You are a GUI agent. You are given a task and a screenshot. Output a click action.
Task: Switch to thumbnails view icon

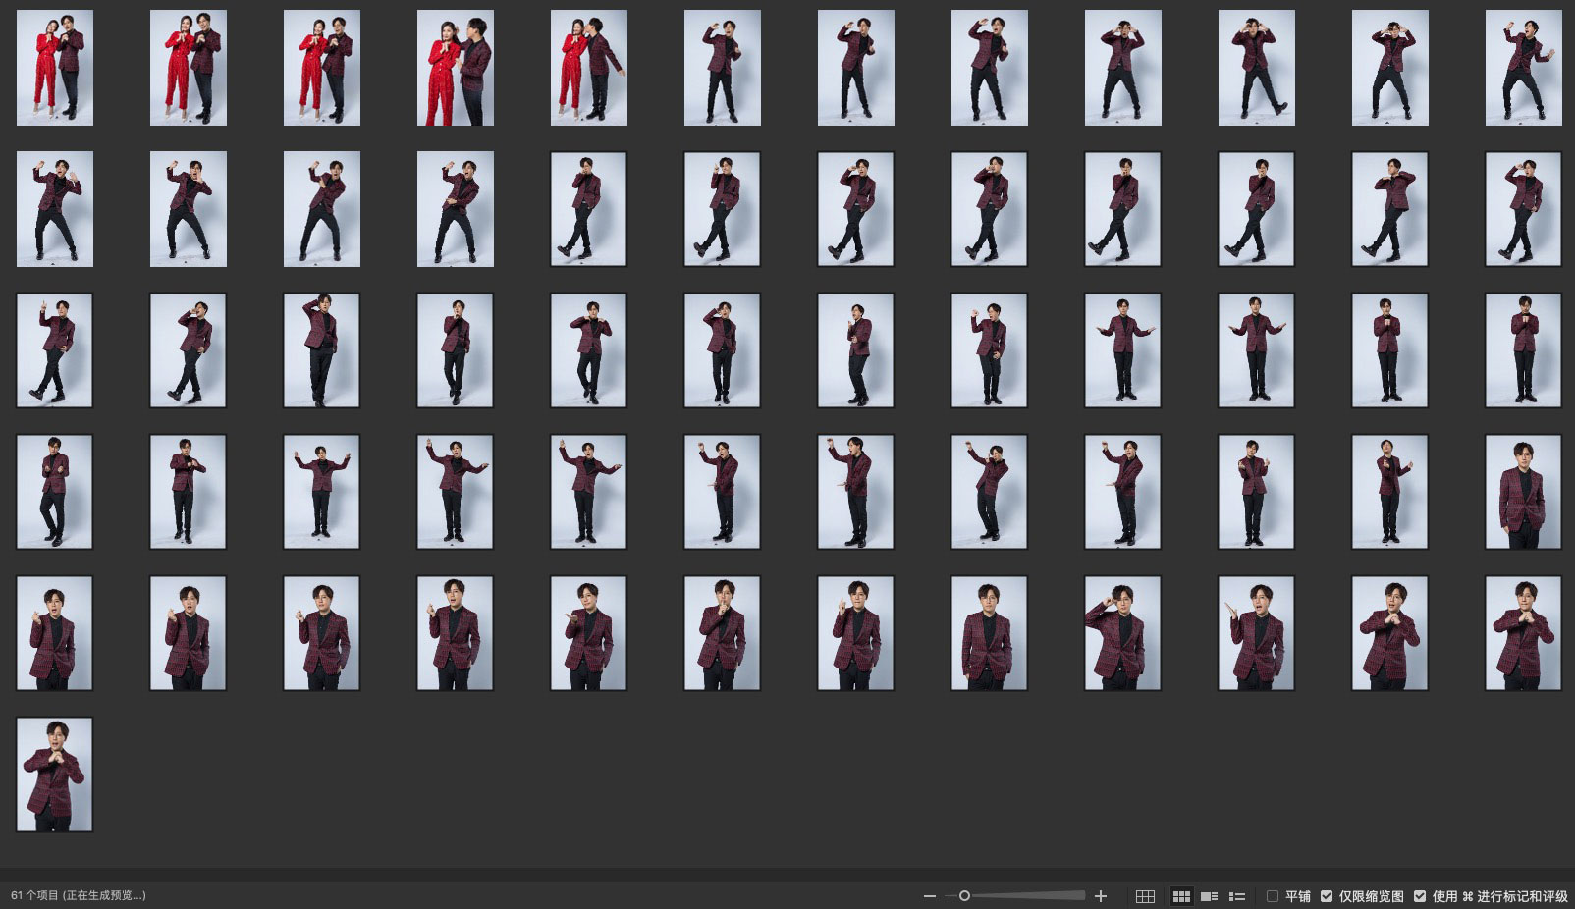1181,896
